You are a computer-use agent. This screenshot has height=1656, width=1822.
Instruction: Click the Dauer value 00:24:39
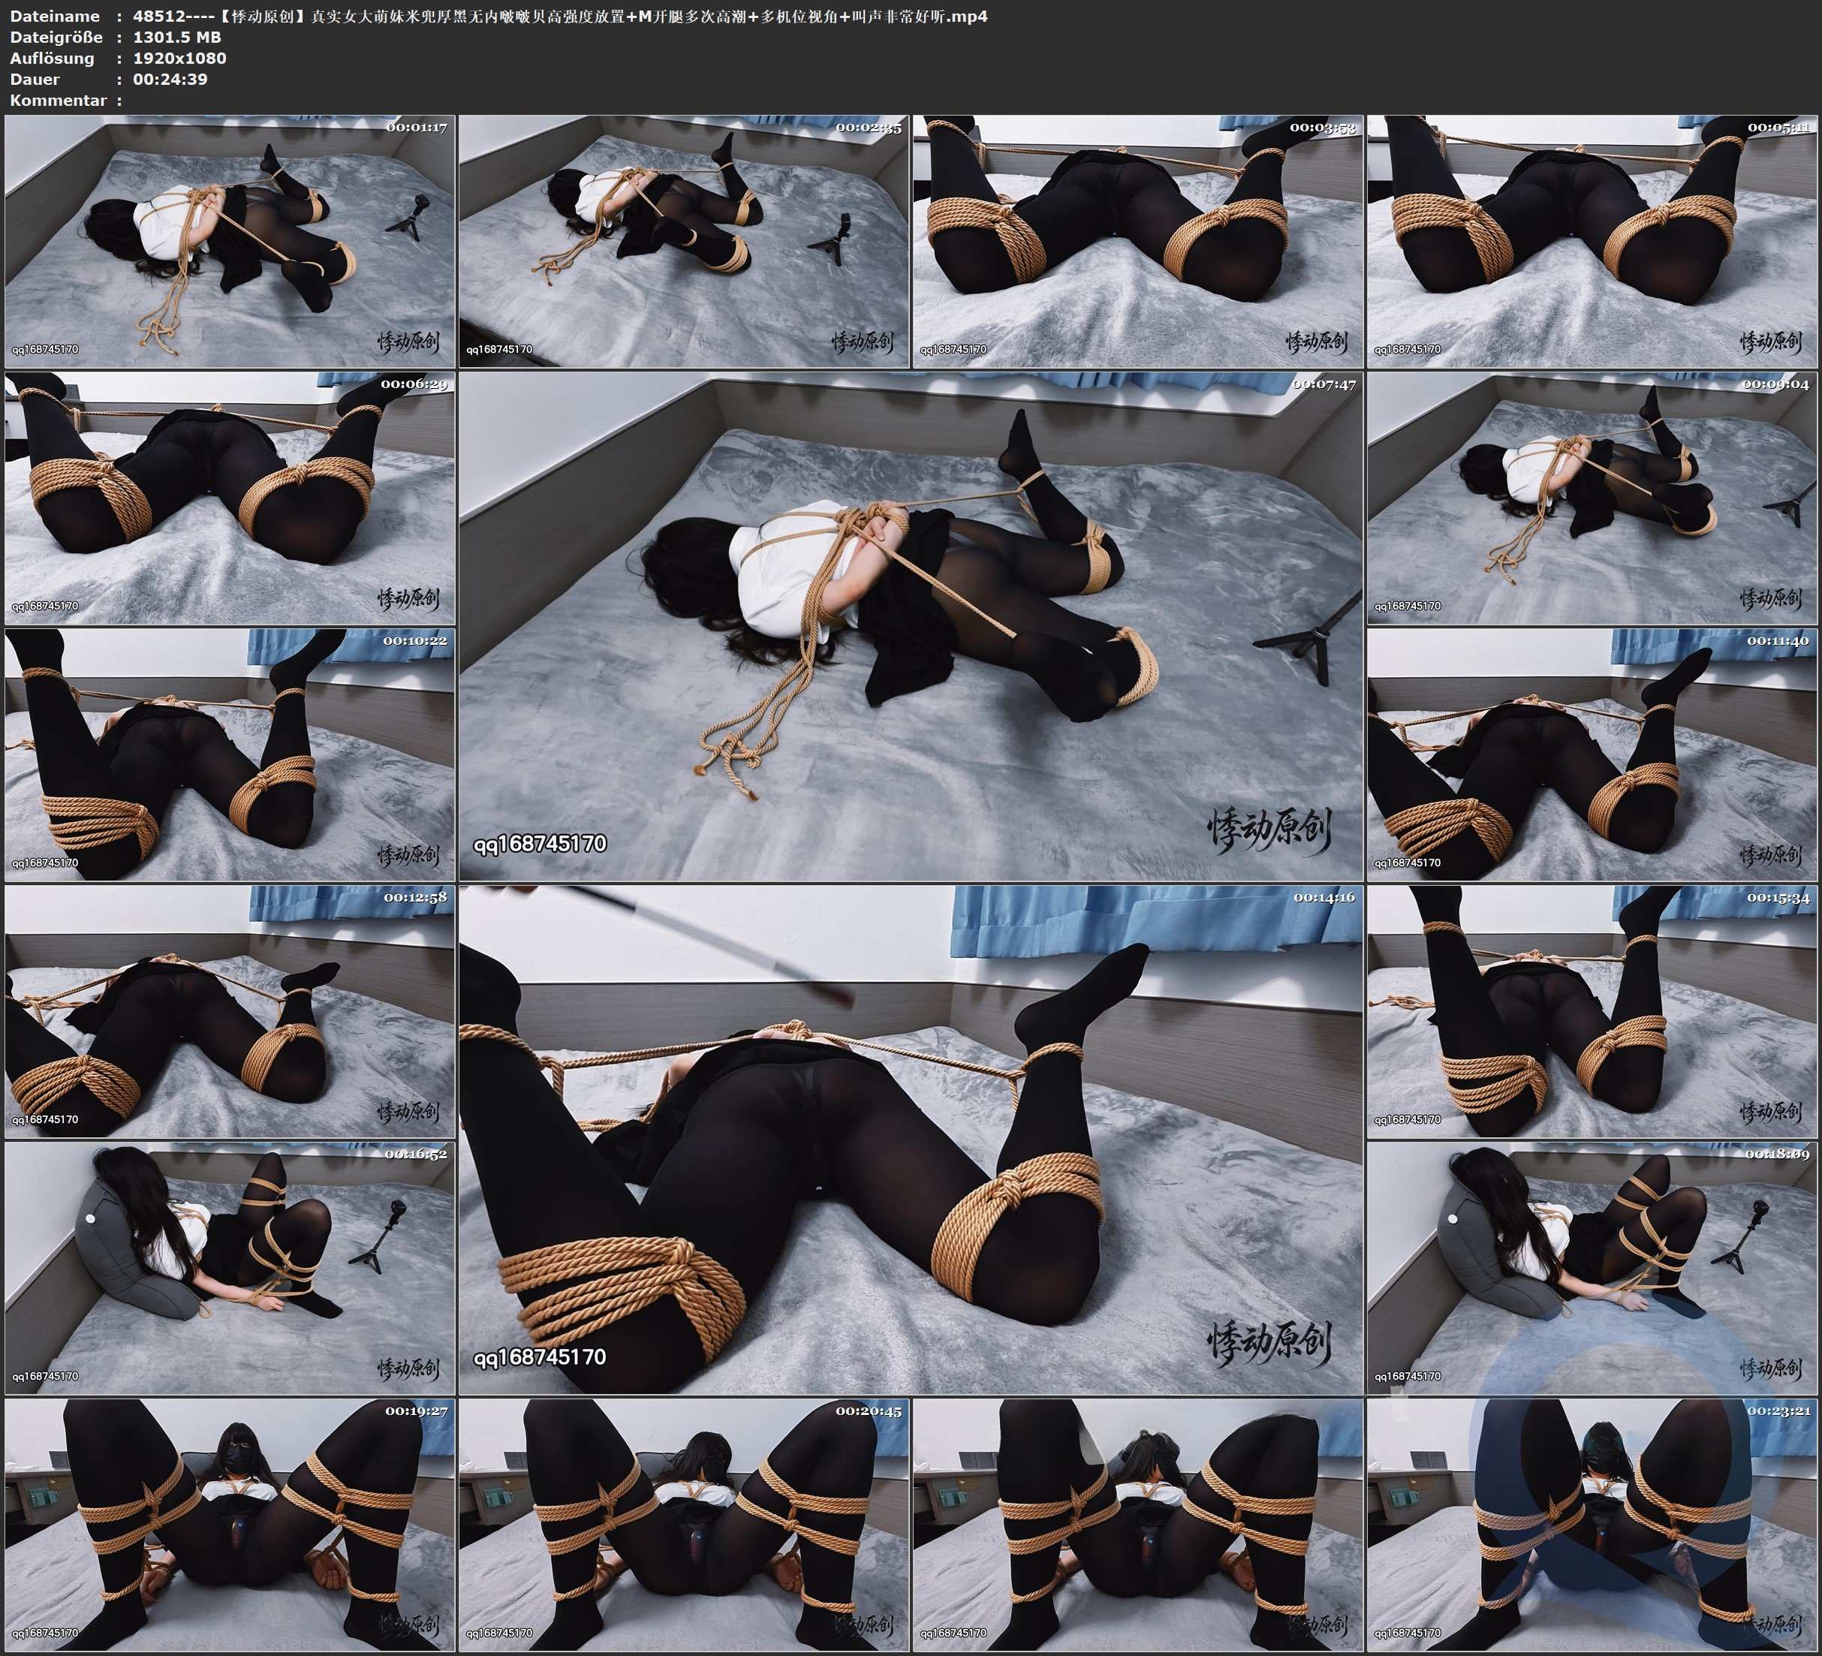point(170,80)
